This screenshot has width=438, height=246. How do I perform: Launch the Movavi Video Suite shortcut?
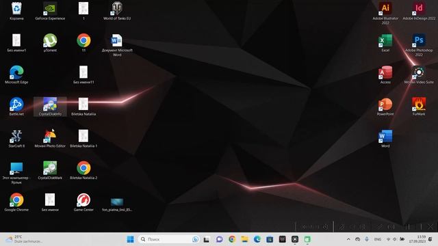coord(419,74)
